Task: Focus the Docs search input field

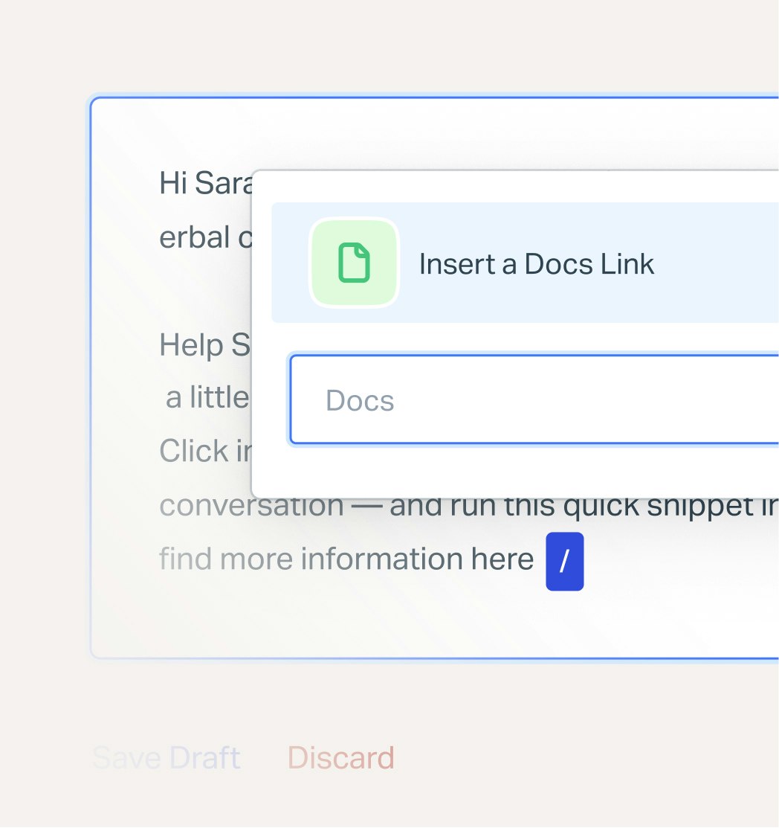Action: [x=534, y=399]
